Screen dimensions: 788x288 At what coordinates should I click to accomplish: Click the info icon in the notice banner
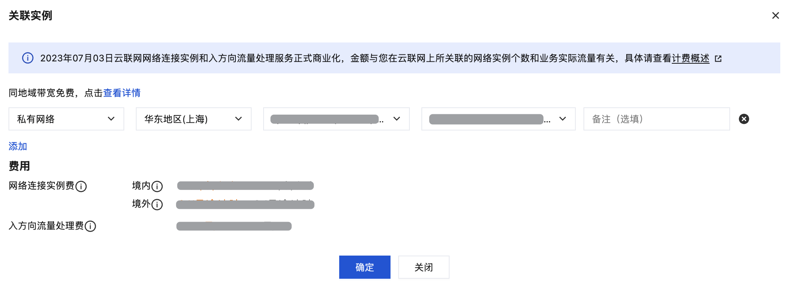[28, 58]
